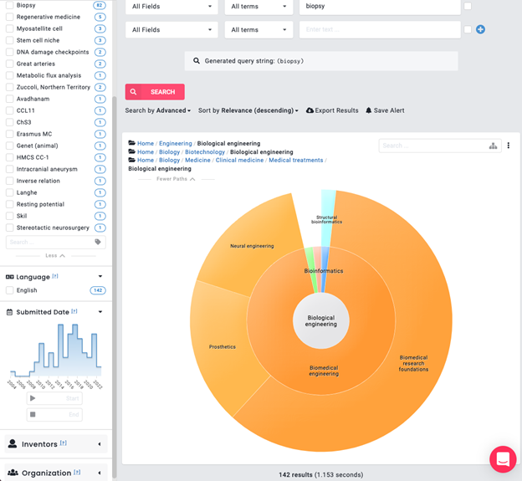The image size is (522, 481).
Task: Click the Organization group icon
Action: pos(13,473)
